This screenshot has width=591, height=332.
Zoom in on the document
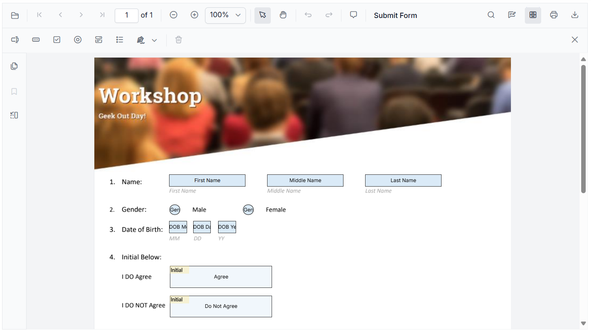[194, 15]
